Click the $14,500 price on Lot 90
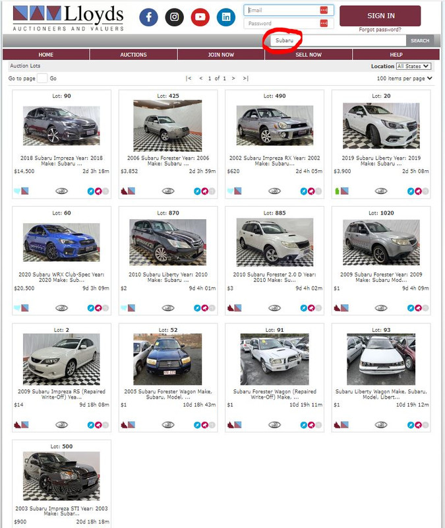 (x=24, y=171)
